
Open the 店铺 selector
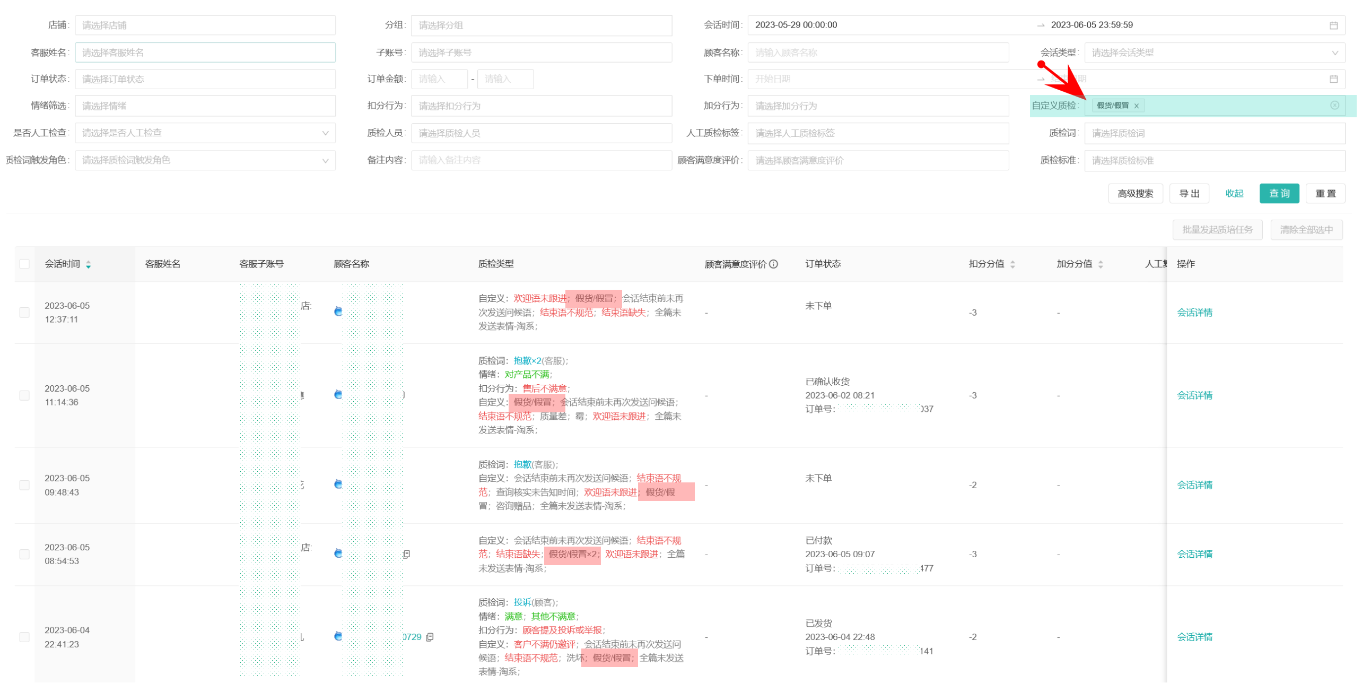click(x=205, y=25)
